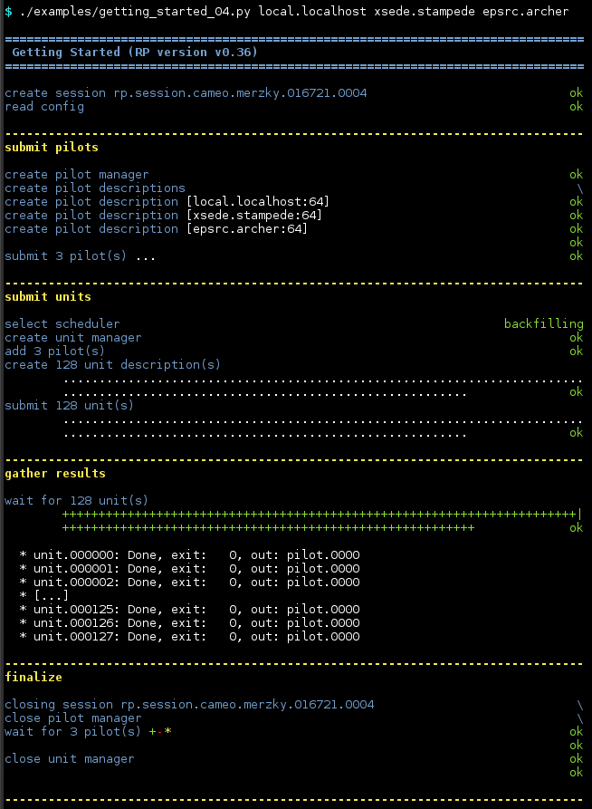Click the 'submit pilots' section heading
592x809 pixels.
pos(52,148)
